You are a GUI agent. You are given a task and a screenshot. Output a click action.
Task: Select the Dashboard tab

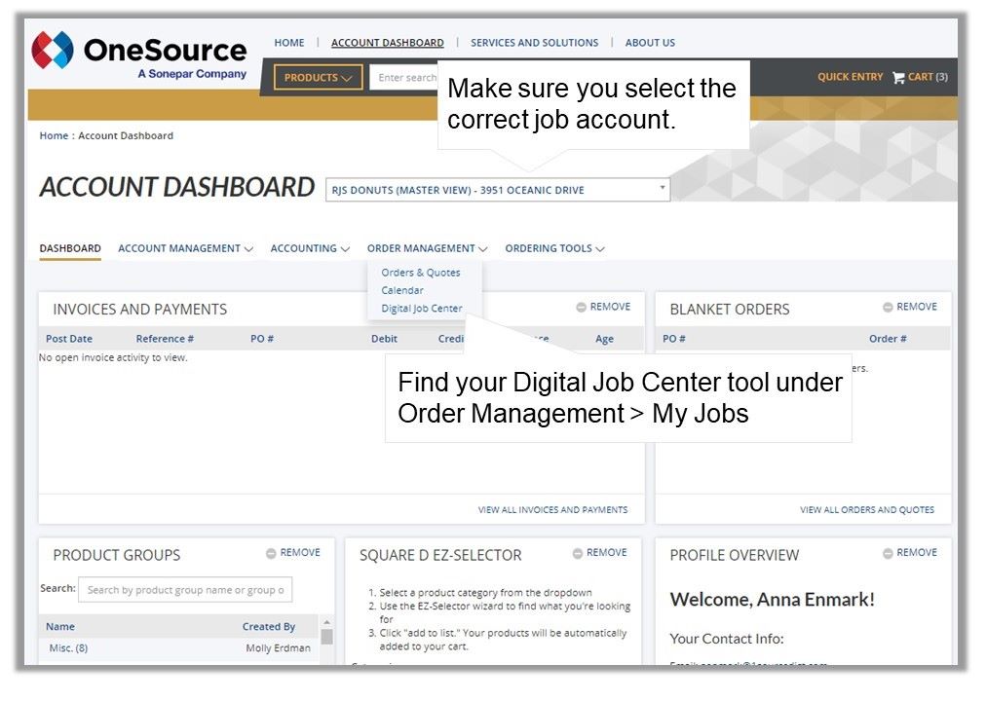(70, 248)
